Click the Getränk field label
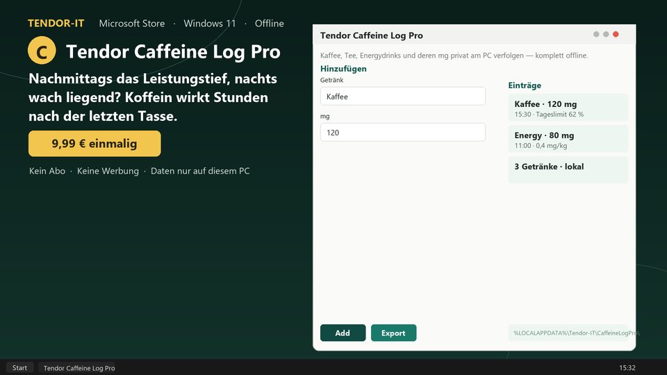Screen dimensions: 667x375 pyautogui.click(x=332, y=80)
